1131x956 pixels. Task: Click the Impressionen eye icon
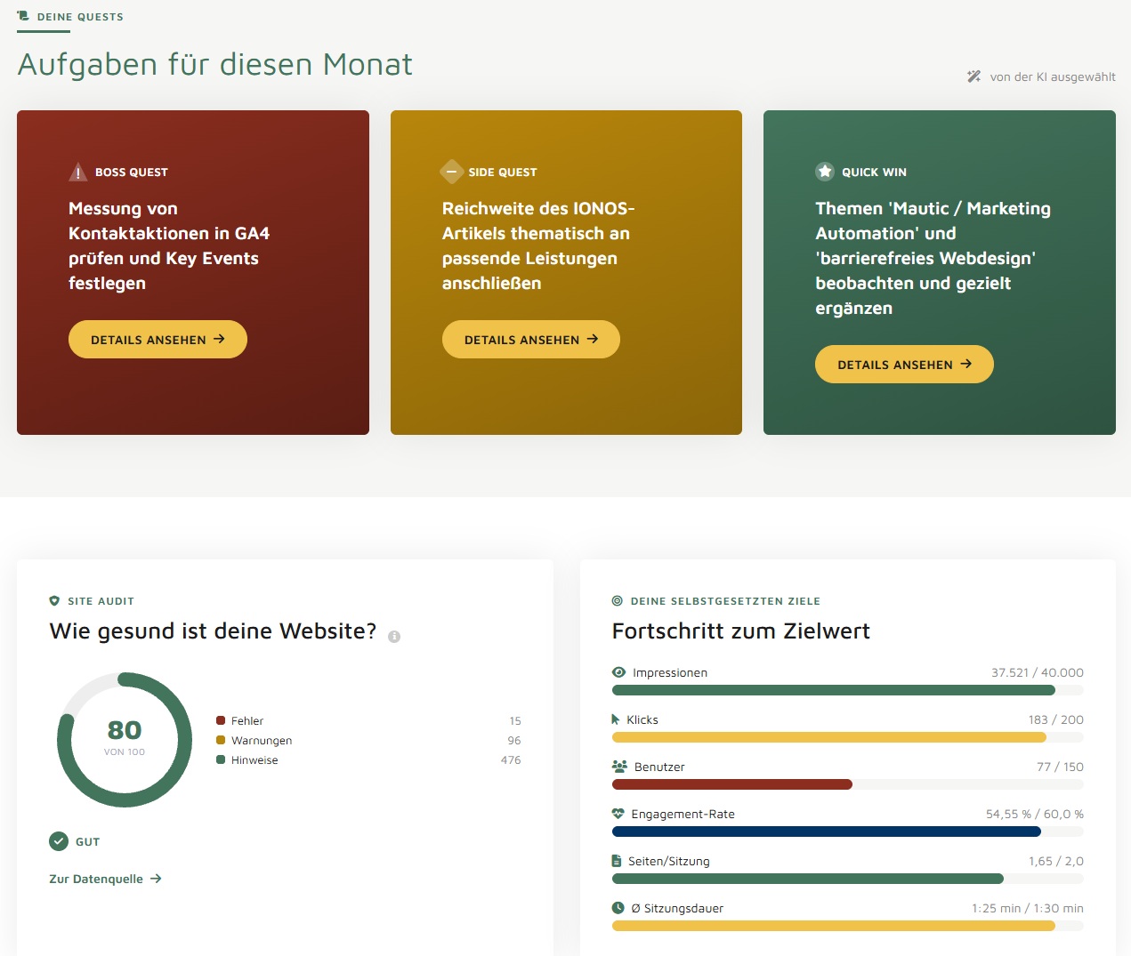618,672
